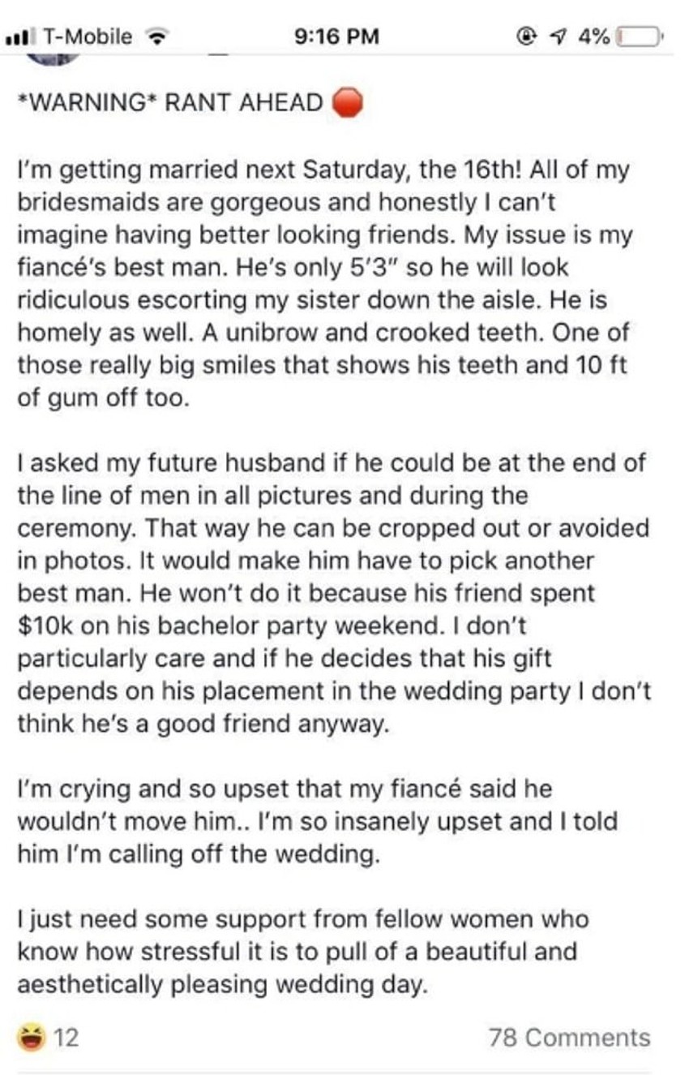Viewport: 689px width, 1075px height.
Task: Click the WARNING RANT AHEAD heading
Action: (x=170, y=105)
